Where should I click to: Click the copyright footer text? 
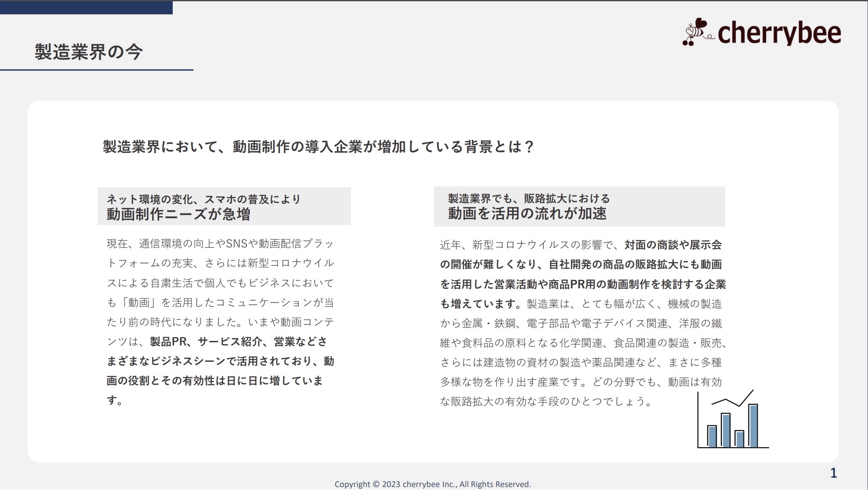(x=433, y=484)
